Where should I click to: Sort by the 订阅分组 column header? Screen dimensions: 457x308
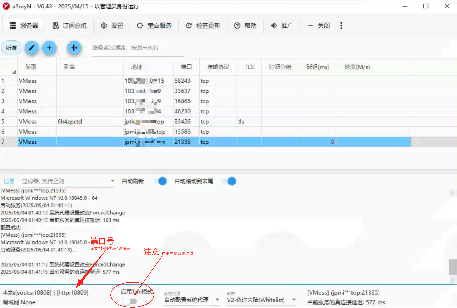pyautogui.click(x=280, y=67)
